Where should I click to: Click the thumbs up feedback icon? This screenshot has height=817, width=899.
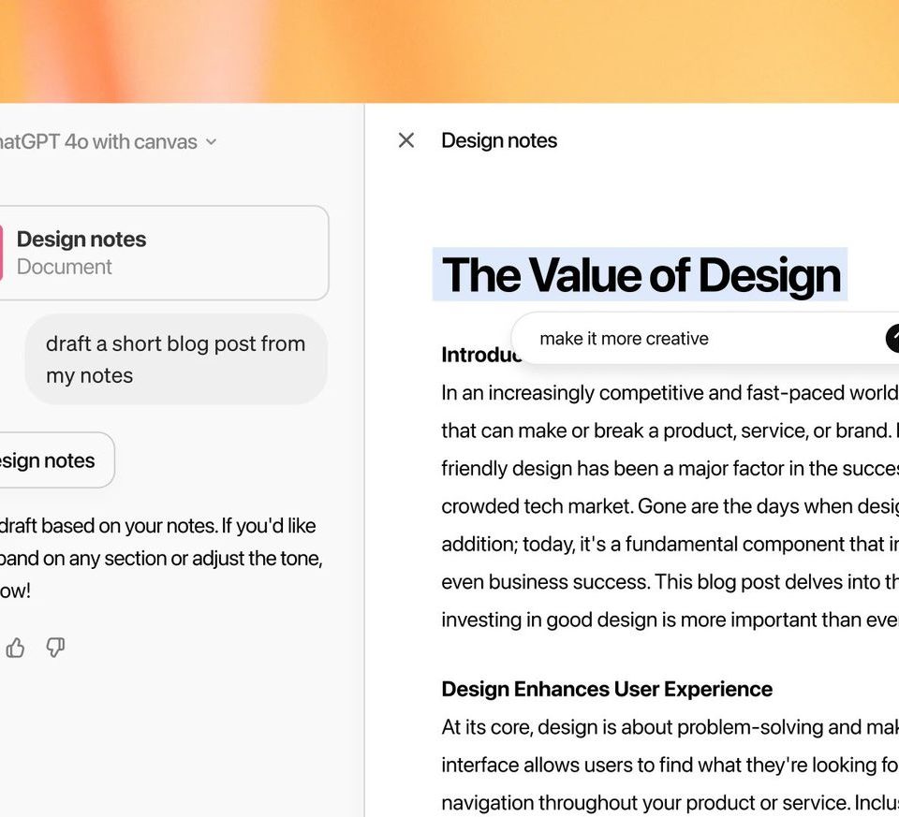click(16, 648)
